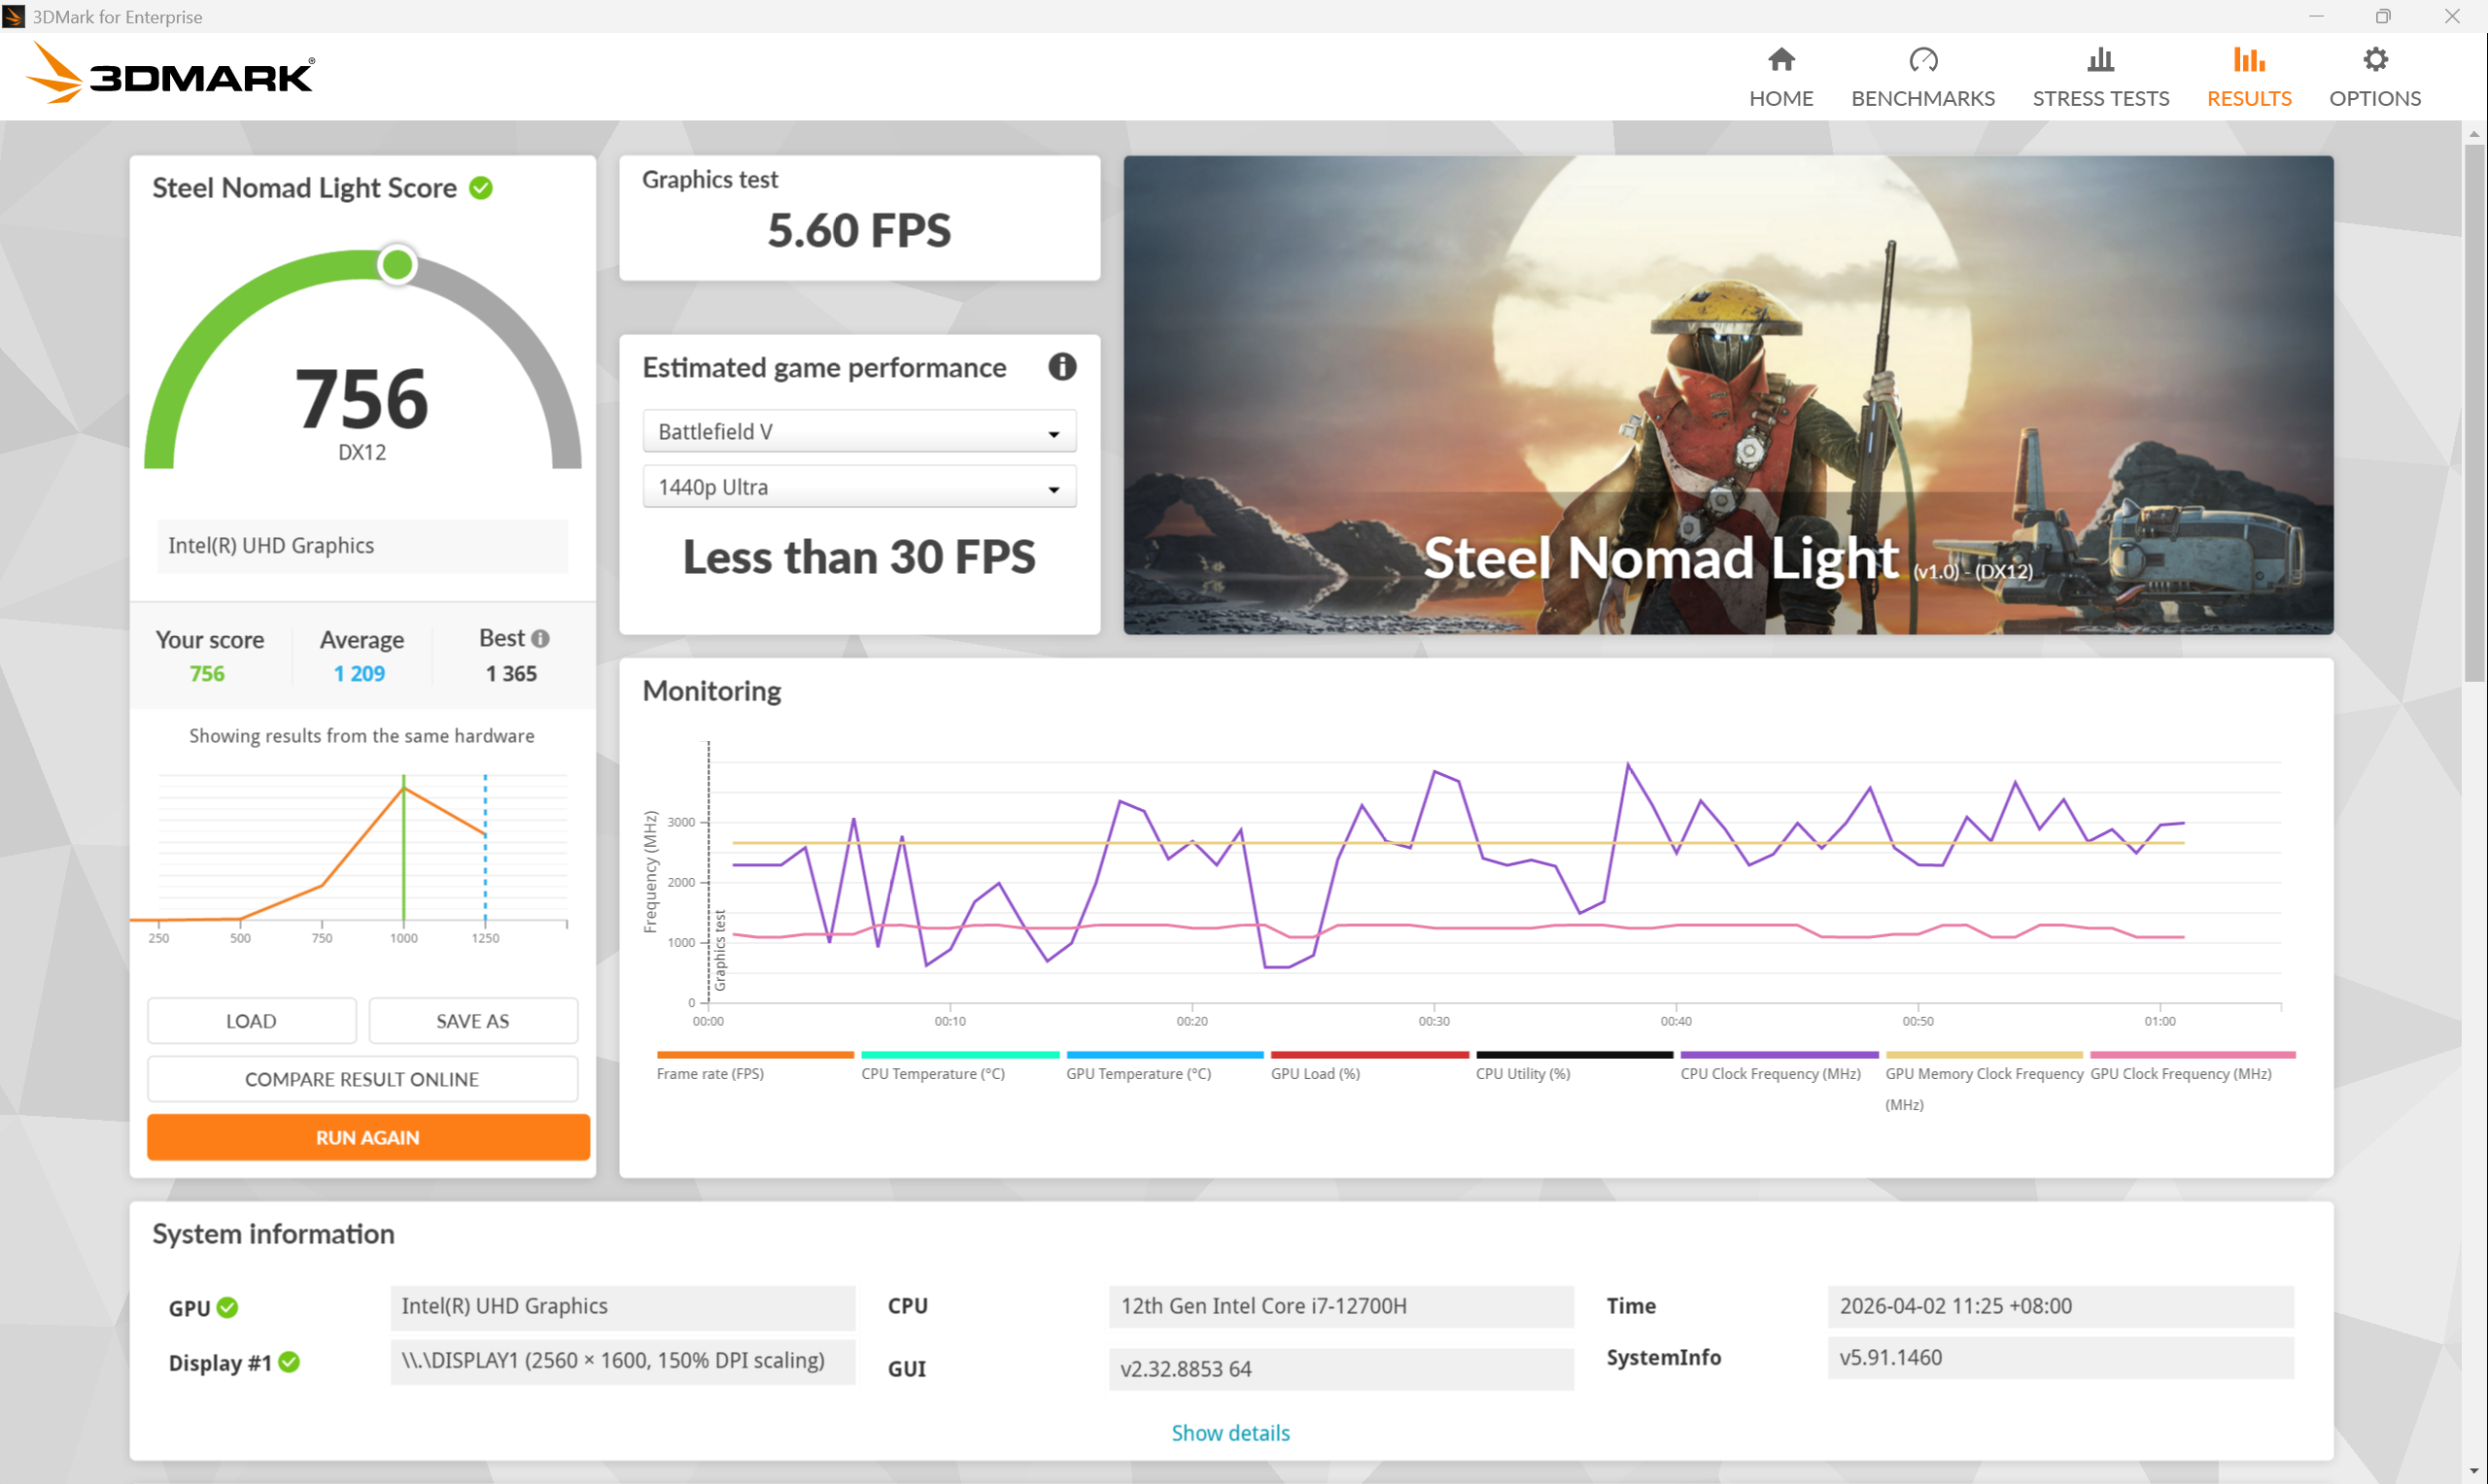Toggle the Display #1 green check indicator

(x=289, y=1362)
